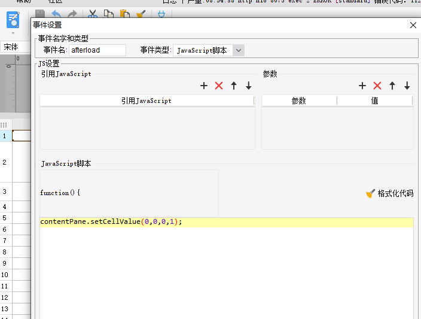Click the function() { header text
This screenshot has width=421, height=319.
[60, 193]
